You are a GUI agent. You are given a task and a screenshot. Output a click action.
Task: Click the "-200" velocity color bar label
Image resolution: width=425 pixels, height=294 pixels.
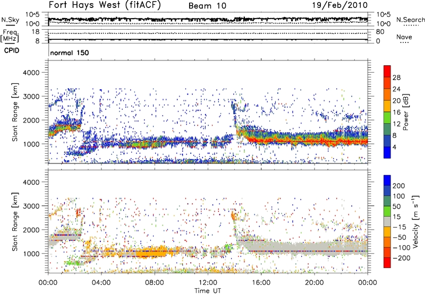pyautogui.click(x=402, y=258)
